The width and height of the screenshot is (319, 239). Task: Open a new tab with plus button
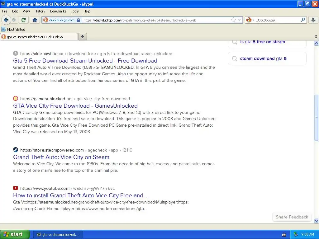click(82, 37)
